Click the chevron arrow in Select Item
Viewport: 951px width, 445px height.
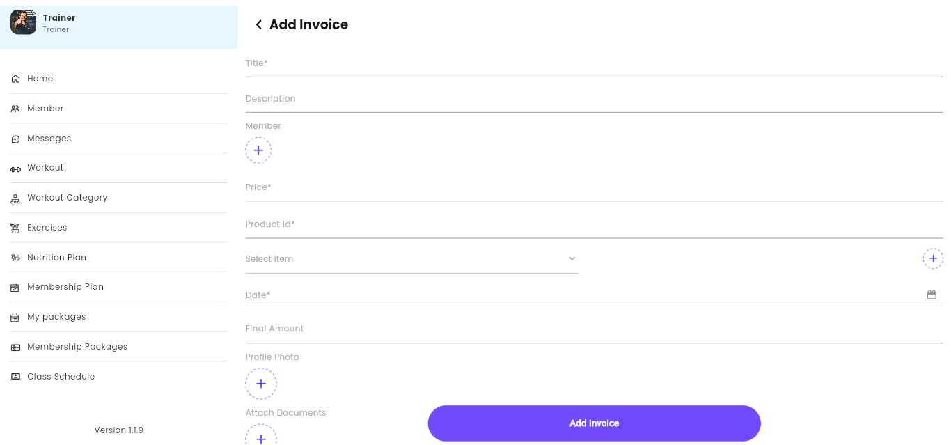[x=572, y=258]
